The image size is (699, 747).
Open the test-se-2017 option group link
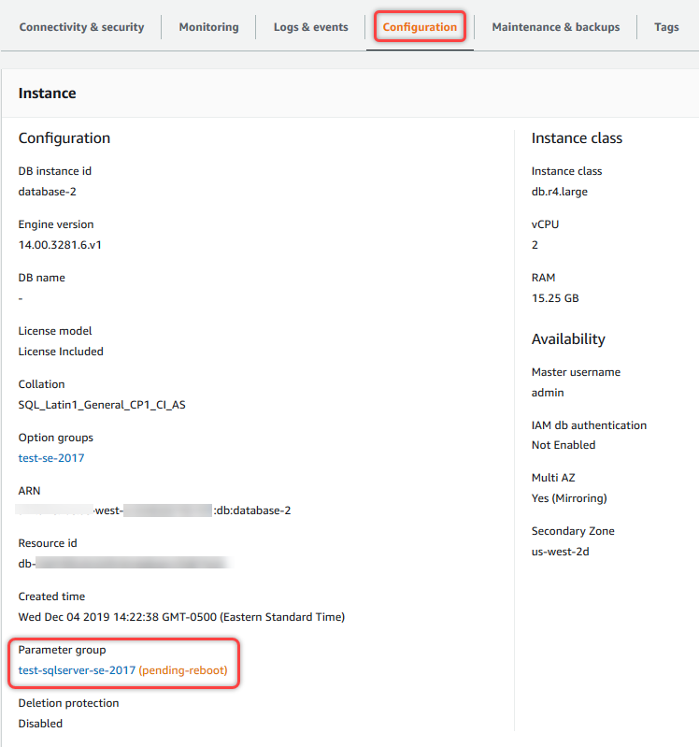tap(56, 458)
